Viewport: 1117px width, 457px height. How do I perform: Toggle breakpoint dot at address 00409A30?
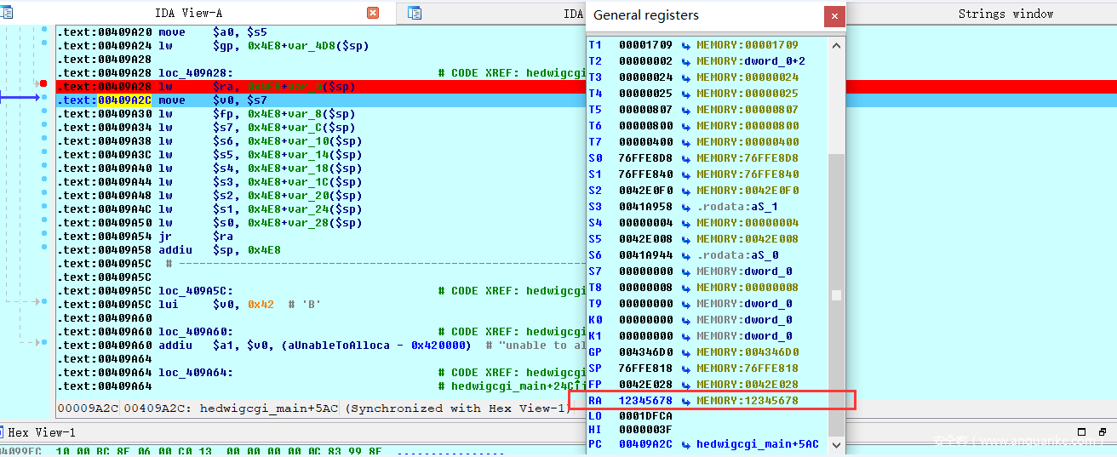44,114
